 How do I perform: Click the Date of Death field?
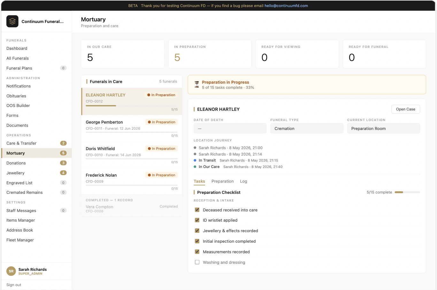(x=230, y=128)
